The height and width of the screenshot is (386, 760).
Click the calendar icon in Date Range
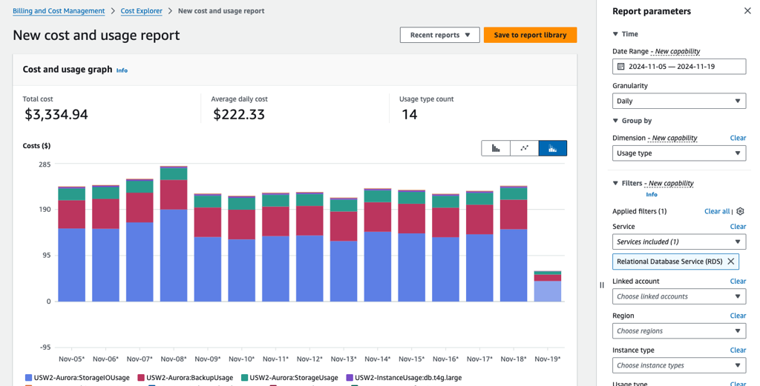(x=621, y=67)
